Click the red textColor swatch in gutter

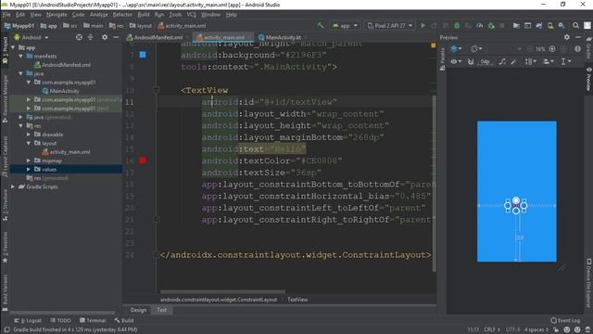point(143,161)
